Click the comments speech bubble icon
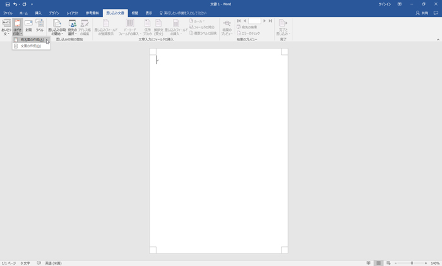 pos(436,13)
